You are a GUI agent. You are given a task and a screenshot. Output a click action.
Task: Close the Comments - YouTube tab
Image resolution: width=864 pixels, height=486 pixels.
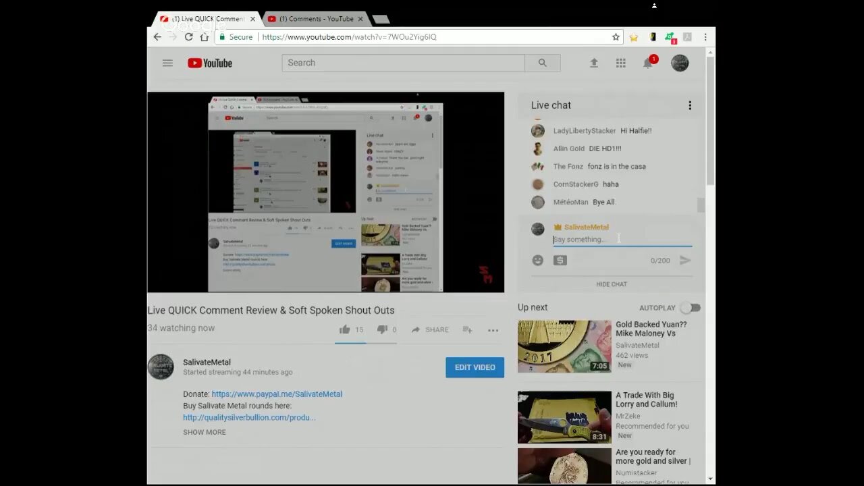click(360, 19)
